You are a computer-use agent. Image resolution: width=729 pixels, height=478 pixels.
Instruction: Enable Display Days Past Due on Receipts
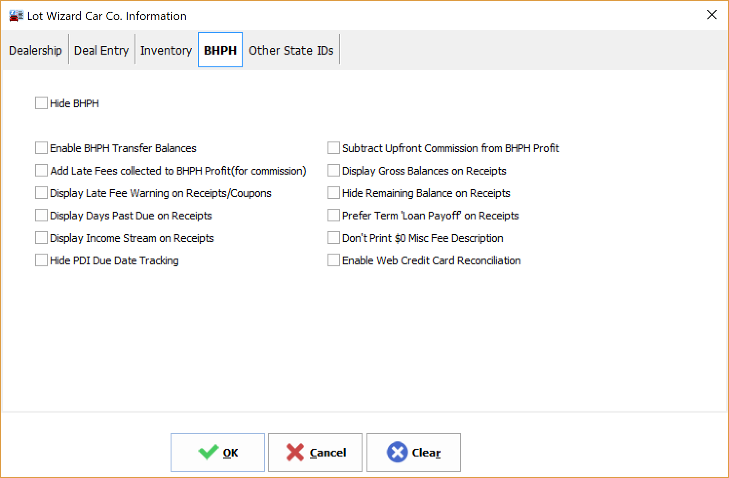(41, 215)
